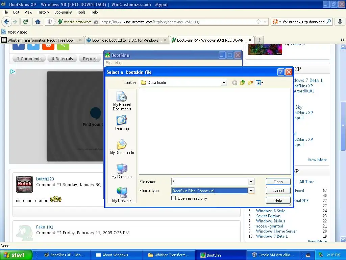Click the go back icon in file dialog
Image resolution: width=346 pixels, height=260 pixels.
point(234,83)
